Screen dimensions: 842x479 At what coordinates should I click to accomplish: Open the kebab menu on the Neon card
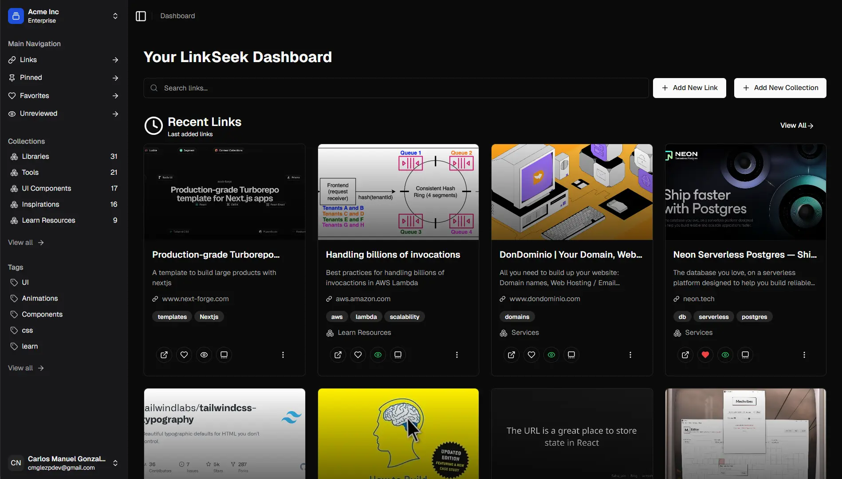[x=804, y=354]
